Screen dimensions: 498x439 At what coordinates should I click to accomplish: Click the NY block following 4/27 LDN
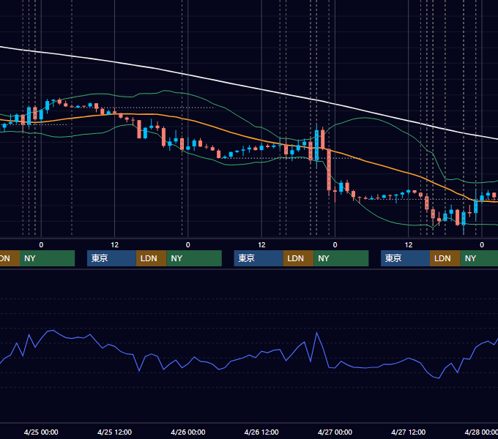tap(479, 258)
